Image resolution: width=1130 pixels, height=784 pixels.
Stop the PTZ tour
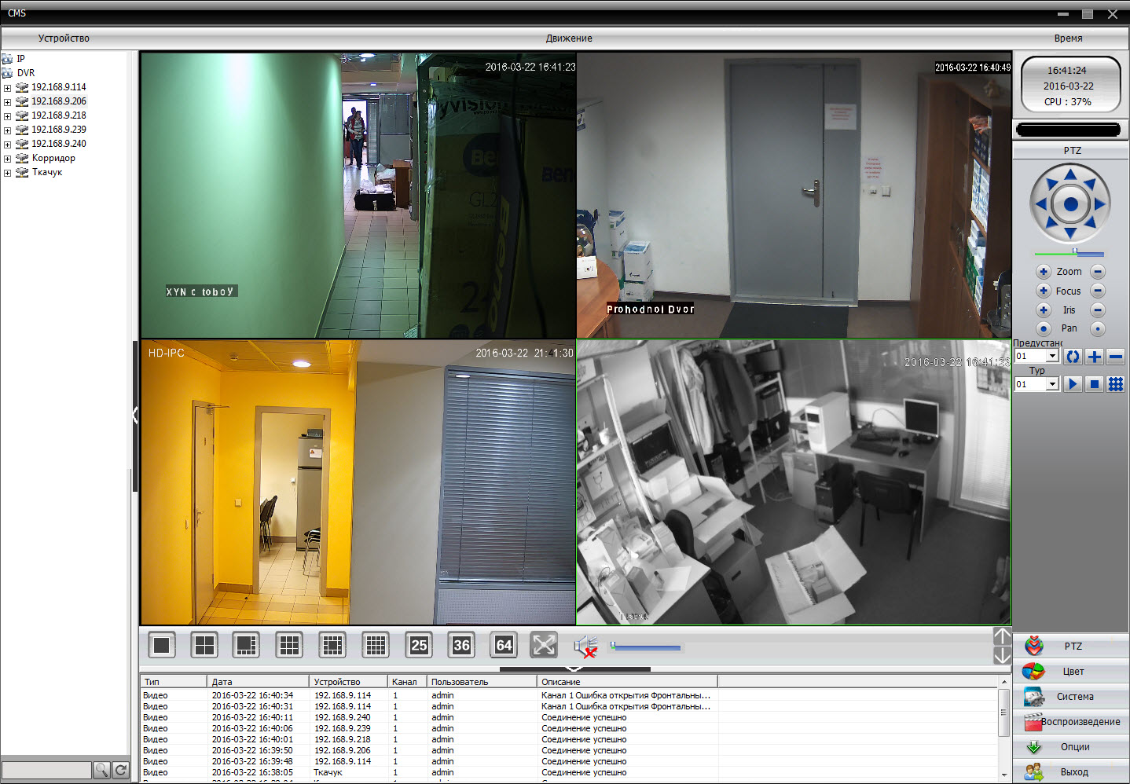coord(1094,384)
